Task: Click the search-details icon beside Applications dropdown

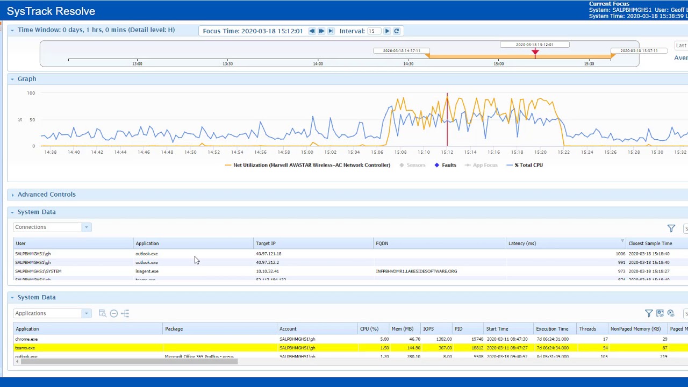Action: click(102, 313)
